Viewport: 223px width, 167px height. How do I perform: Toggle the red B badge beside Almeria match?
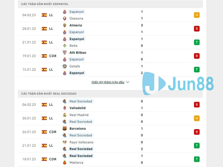pyautogui.click(x=197, y=29)
